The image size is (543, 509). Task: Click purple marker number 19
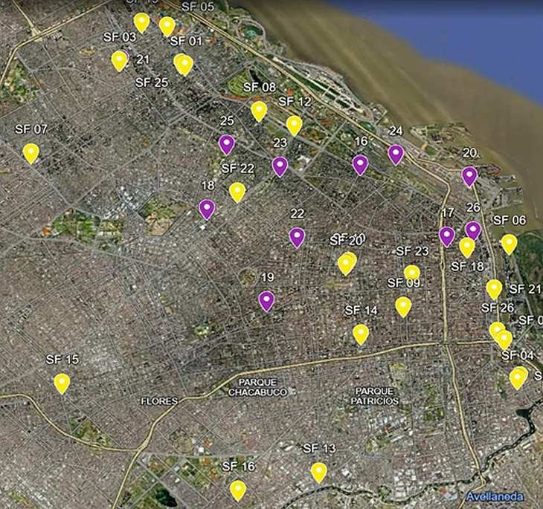pyautogui.click(x=266, y=301)
